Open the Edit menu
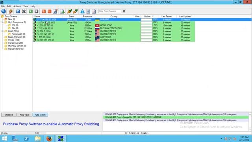 point(9,6)
